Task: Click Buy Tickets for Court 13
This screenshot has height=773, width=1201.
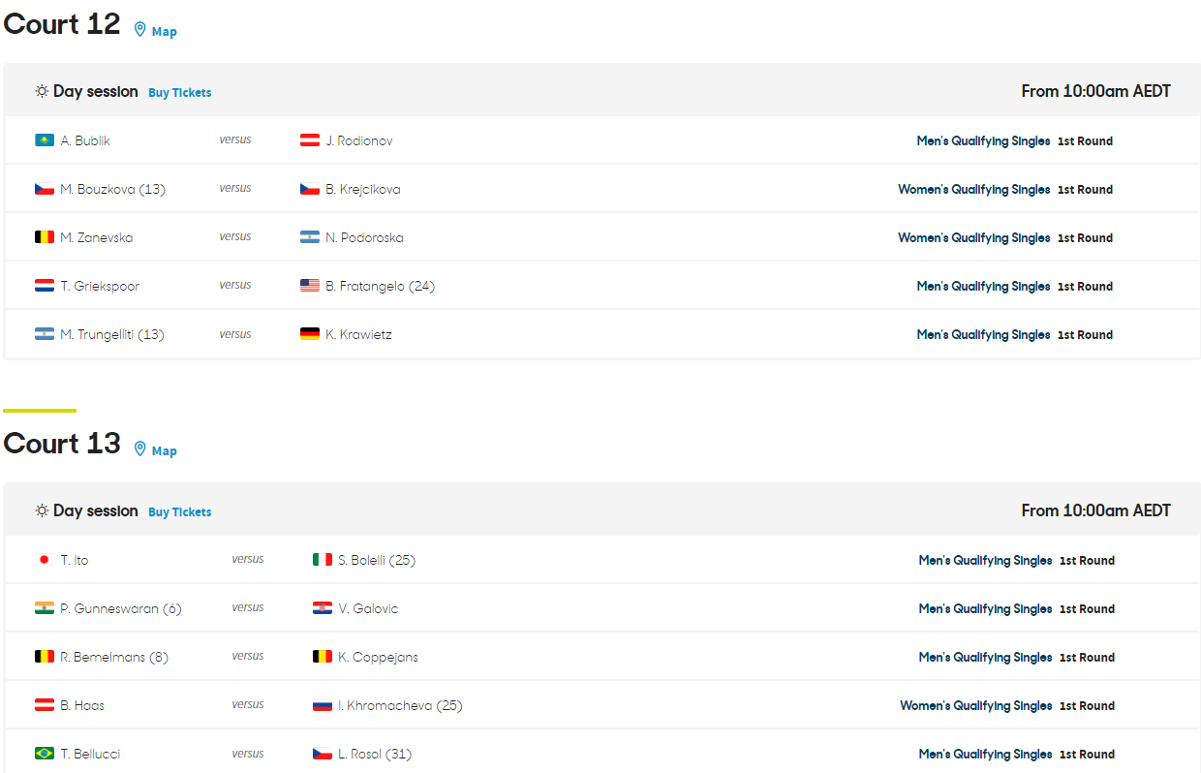Action: [x=180, y=512]
